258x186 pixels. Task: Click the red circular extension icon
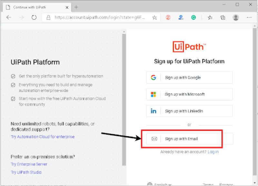point(168,17)
